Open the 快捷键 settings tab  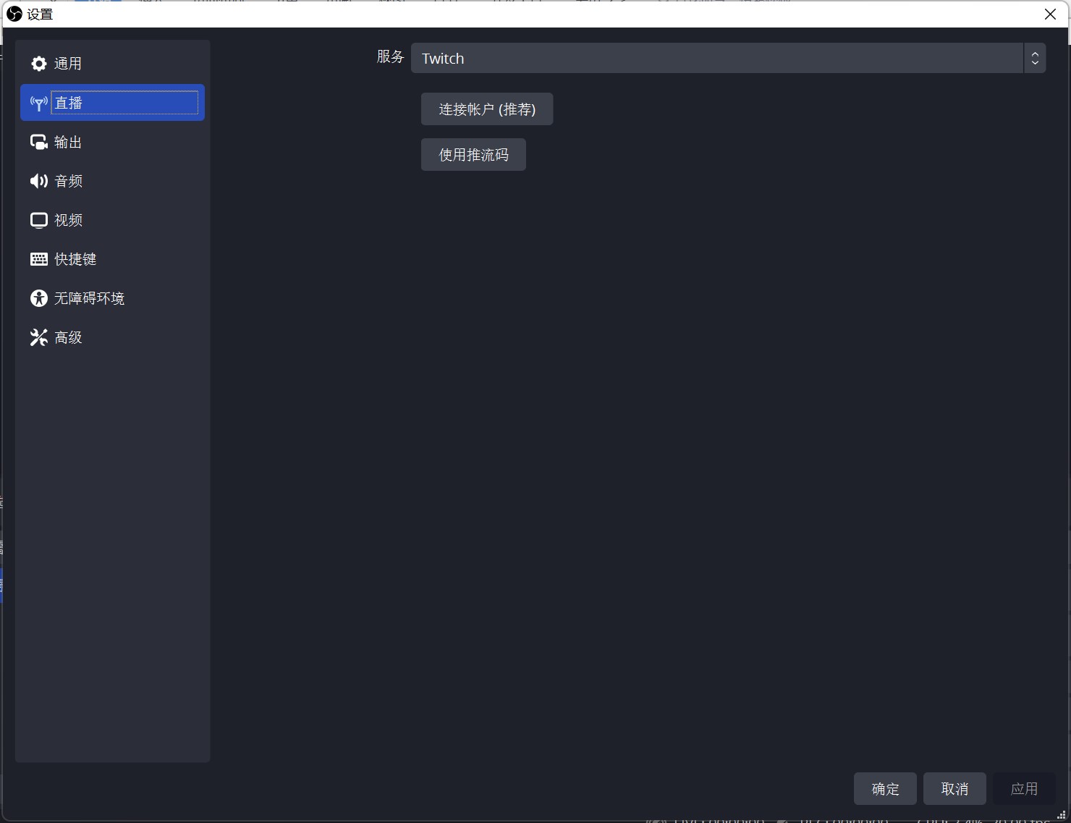[112, 259]
